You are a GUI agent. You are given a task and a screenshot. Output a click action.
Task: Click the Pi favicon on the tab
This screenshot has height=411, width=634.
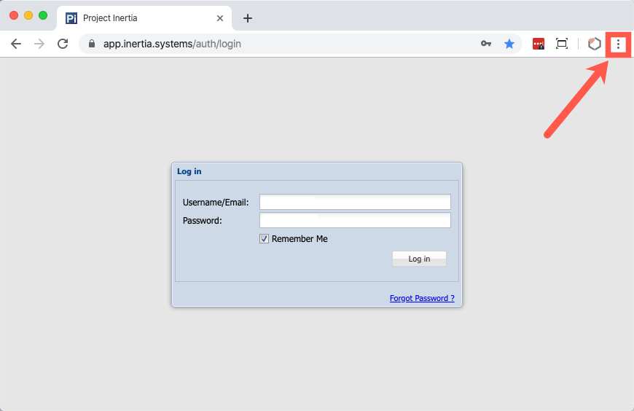(71, 18)
